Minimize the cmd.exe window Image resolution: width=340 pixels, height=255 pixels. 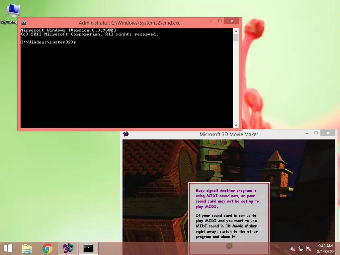(x=211, y=22)
